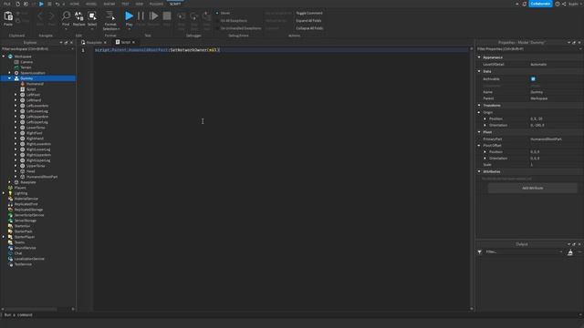The image size is (584, 328).
Task: Click the Filter Properties search field
Action: tap(529, 48)
